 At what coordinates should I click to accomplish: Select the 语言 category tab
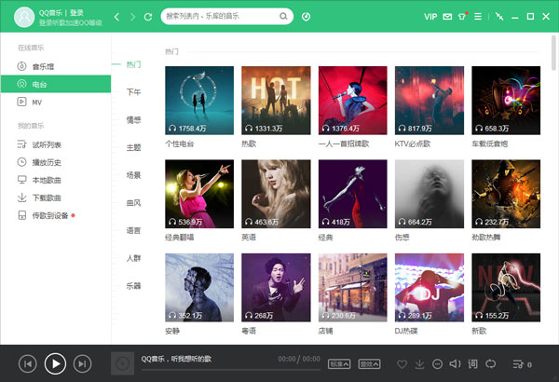click(133, 230)
